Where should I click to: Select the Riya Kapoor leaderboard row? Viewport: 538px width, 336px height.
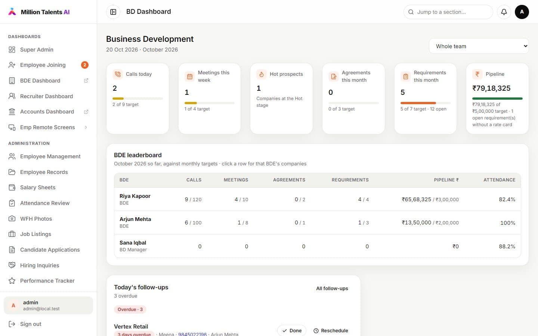317,199
